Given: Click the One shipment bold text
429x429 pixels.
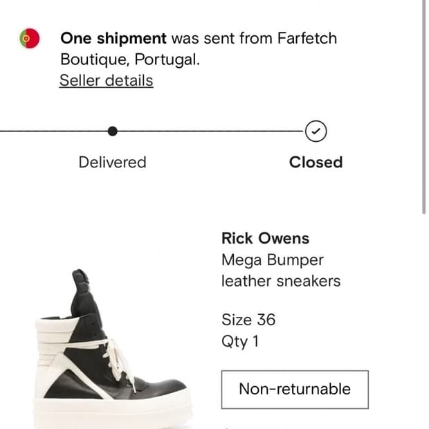Looking at the screenshot, I should coord(113,38).
